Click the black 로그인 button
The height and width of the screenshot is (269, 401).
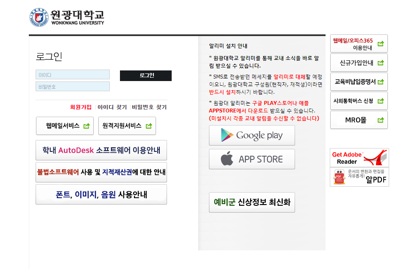pos(146,76)
